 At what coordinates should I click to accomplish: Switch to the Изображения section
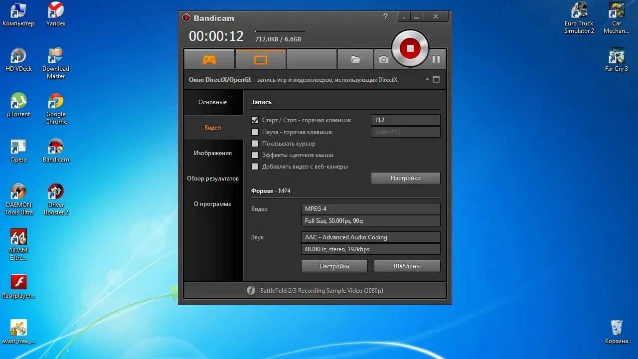coord(213,153)
